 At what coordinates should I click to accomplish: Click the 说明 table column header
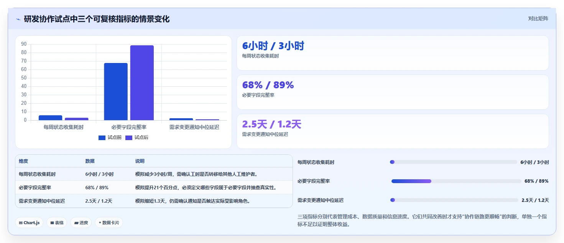(140, 161)
